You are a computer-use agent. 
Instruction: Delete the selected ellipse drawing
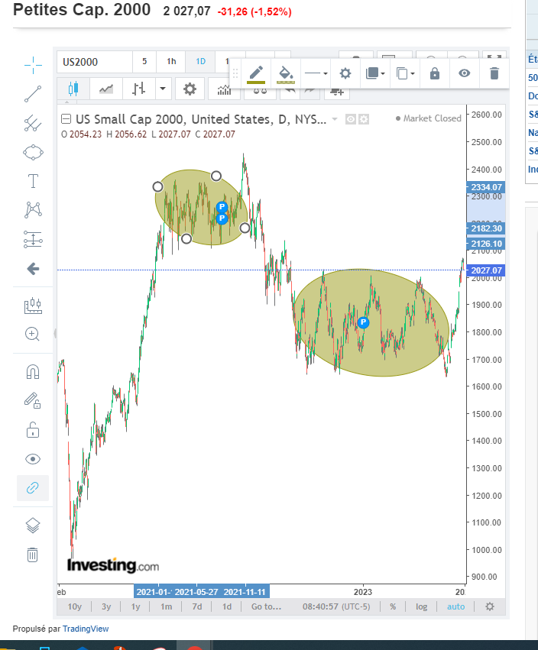pos(494,74)
